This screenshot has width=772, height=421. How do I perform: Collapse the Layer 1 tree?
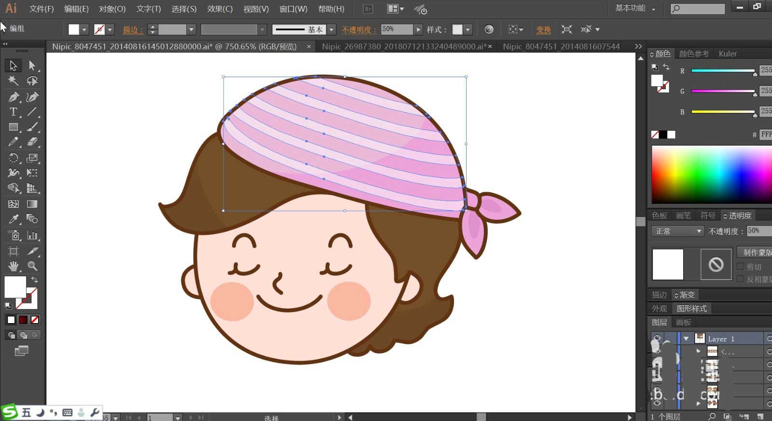[686, 339]
